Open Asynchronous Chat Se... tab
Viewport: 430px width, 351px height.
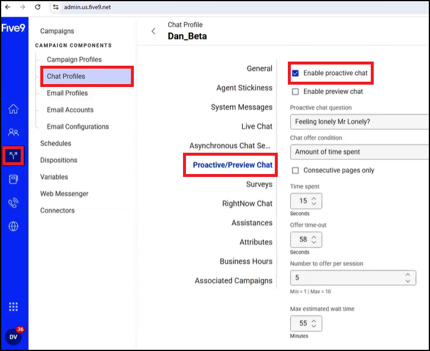pyautogui.click(x=230, y=146)
